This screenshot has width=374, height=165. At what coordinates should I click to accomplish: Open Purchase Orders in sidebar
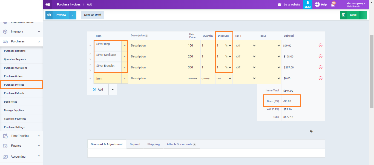pos(13,76)
